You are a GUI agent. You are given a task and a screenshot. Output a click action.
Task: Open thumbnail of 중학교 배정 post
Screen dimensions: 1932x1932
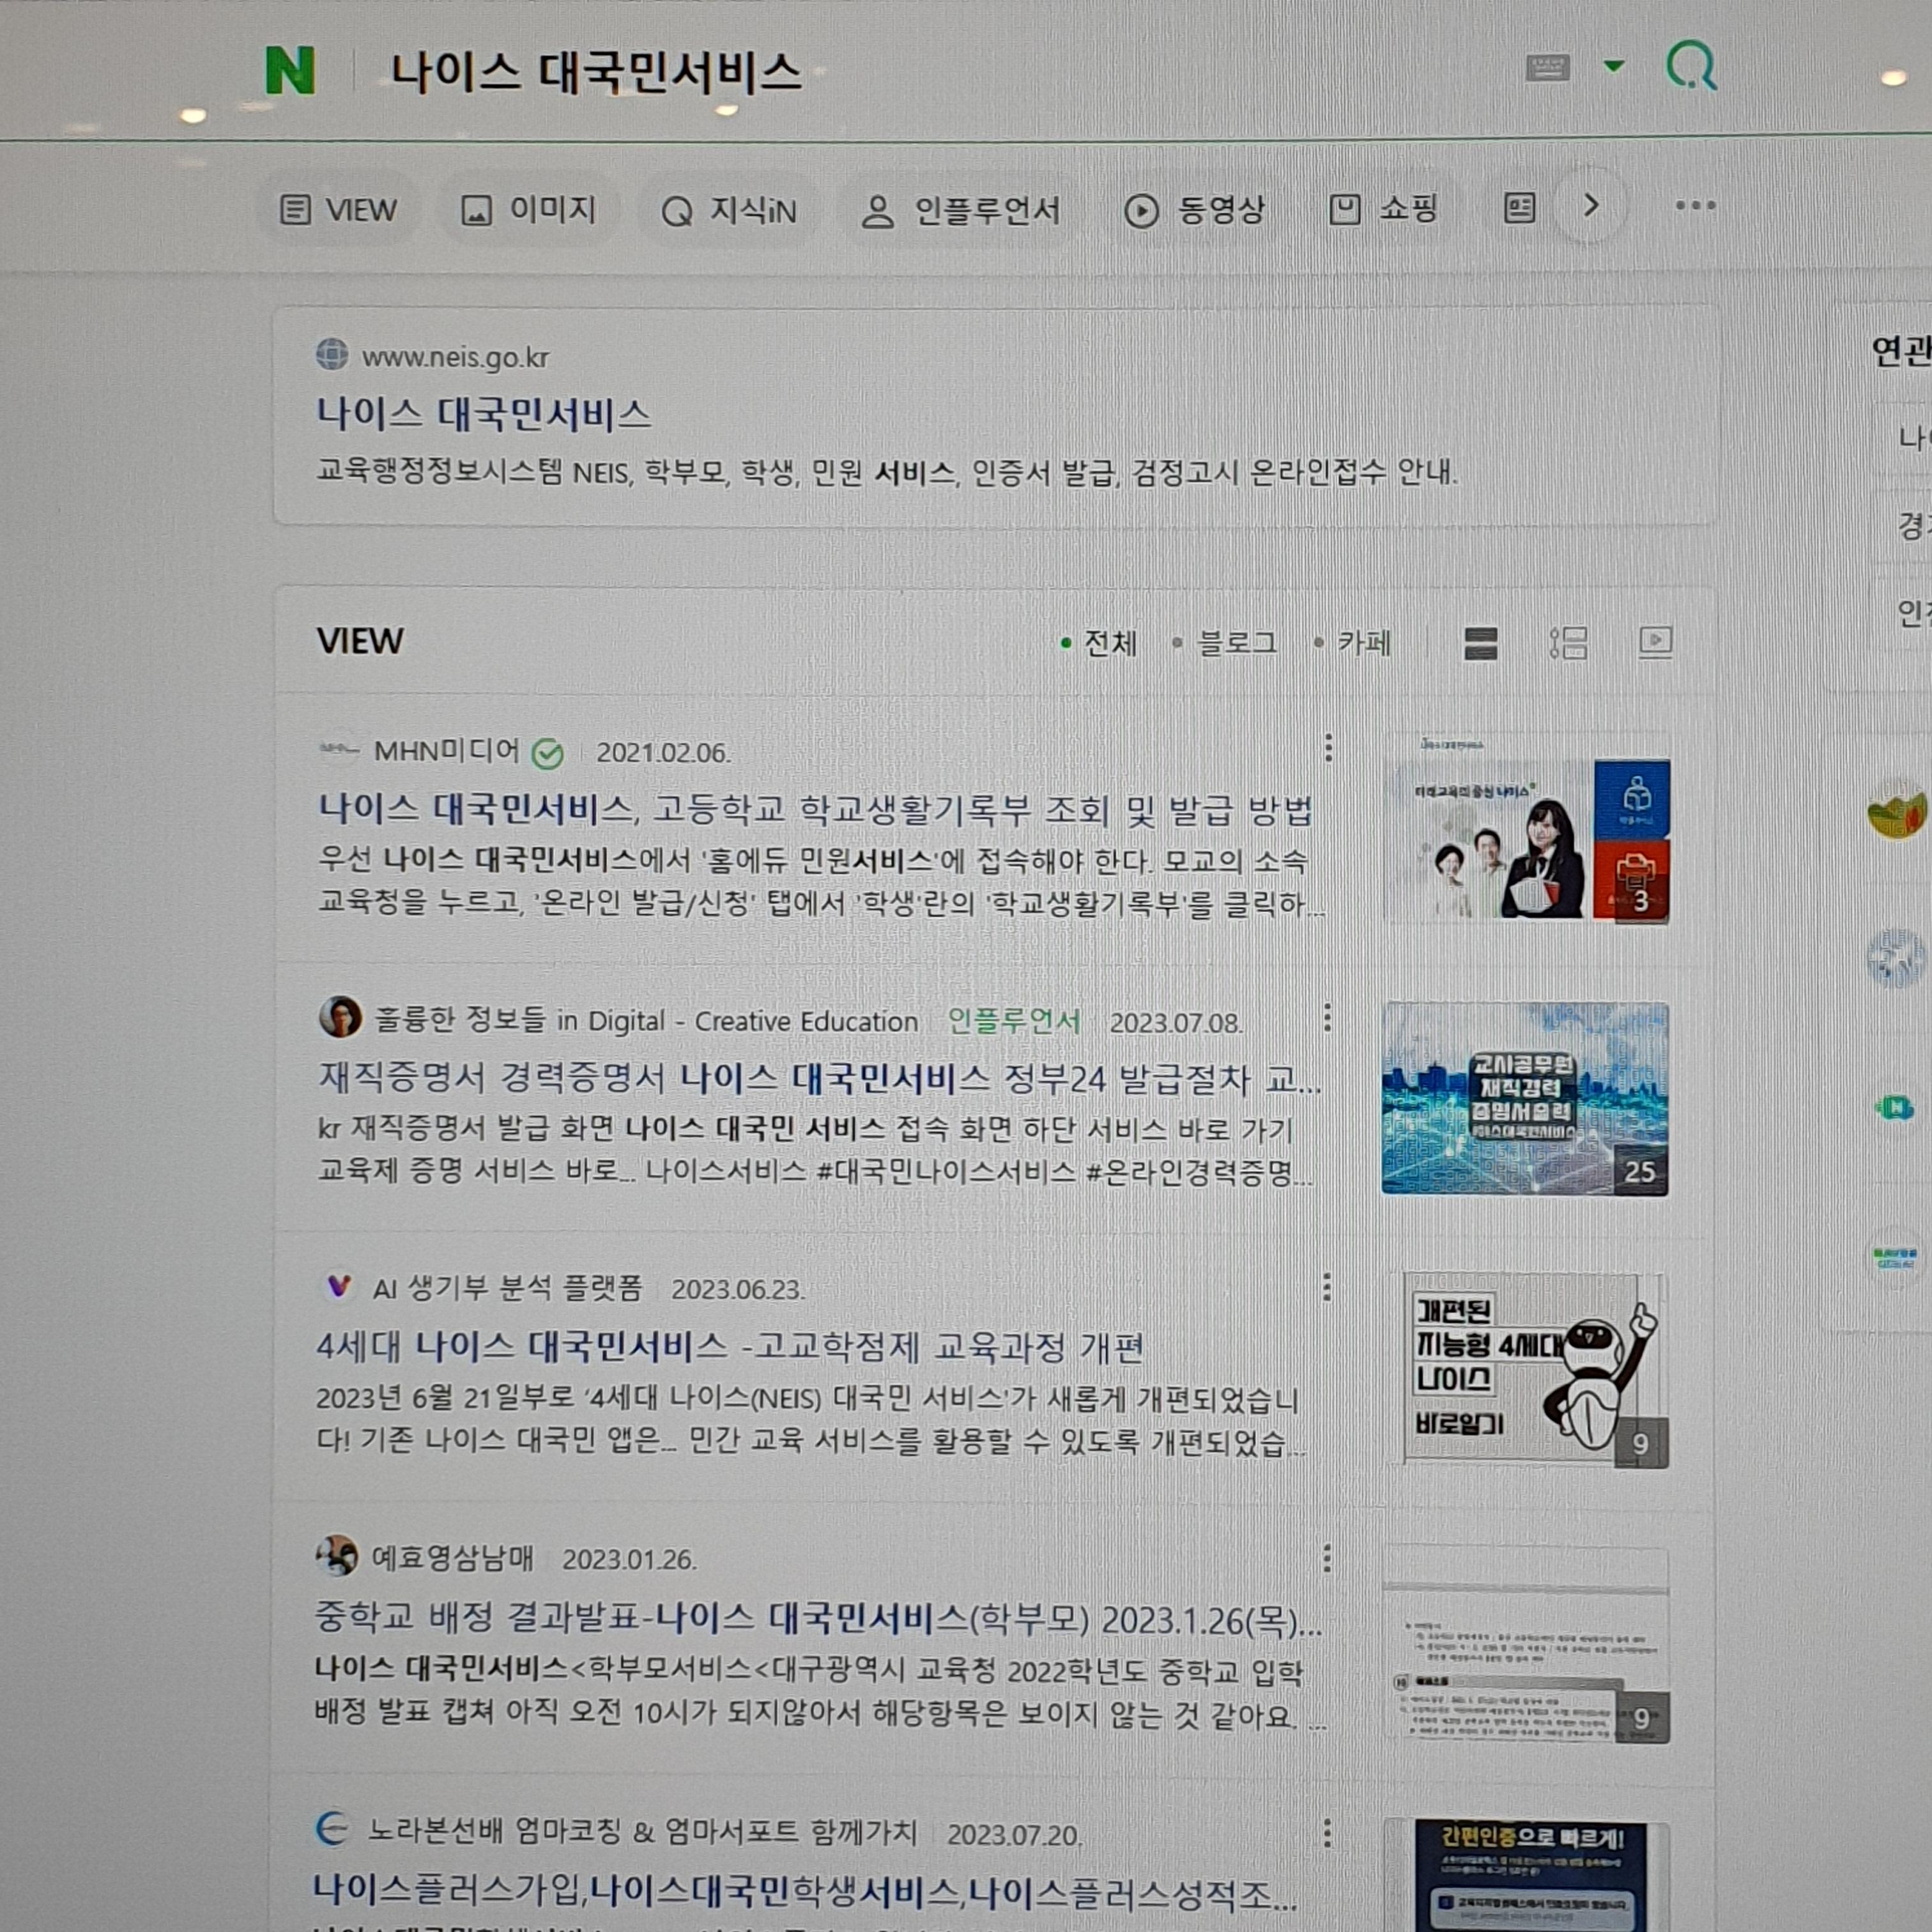pos(1526,1645)
